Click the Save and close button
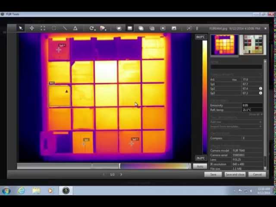The height and width of the screenshot is (207, 276). coord(235,174)
